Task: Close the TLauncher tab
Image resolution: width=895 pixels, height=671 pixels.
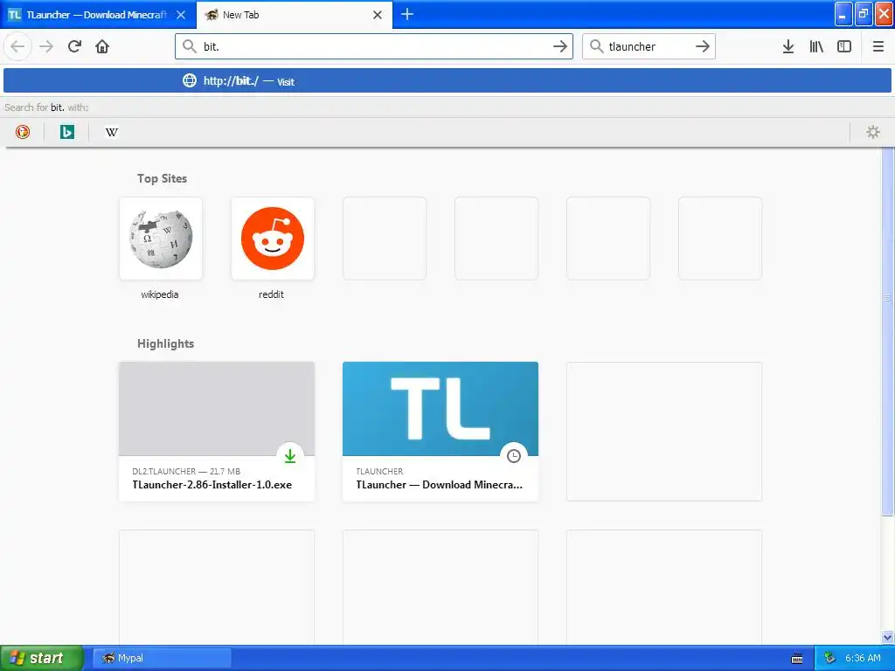Action: click(x=181, y=15)
